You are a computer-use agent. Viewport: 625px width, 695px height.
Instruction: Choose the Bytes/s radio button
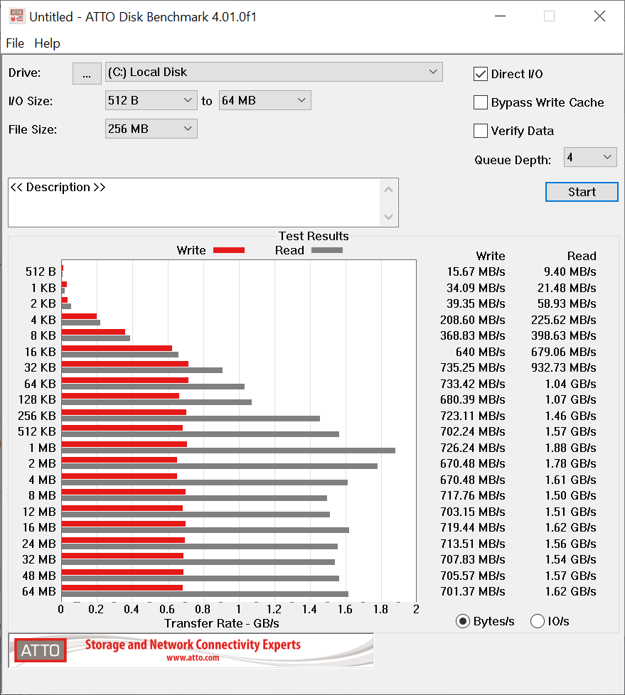(x=463, y=622)
